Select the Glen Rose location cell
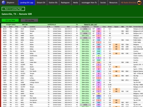The image size is (143, 107). (33, 51)
